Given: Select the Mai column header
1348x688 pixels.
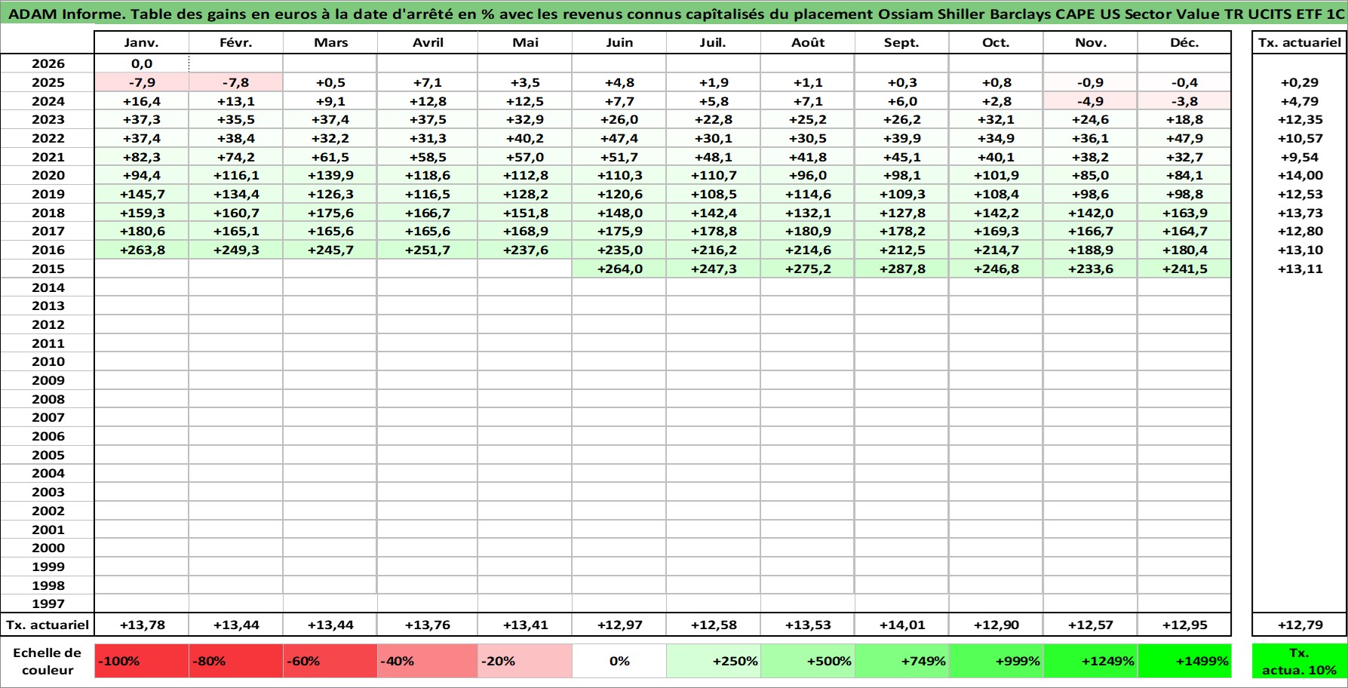Looking at the screenshot, I should (x=525, y=43).
